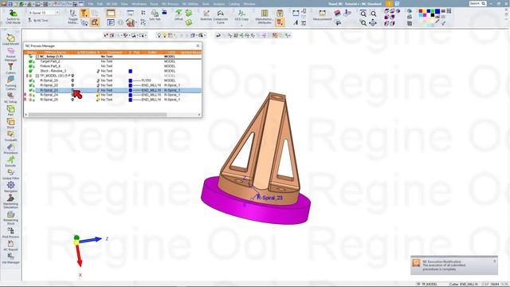
Task: Open Manufacturing Attributes in the ribbon
Action: (264, 17)
